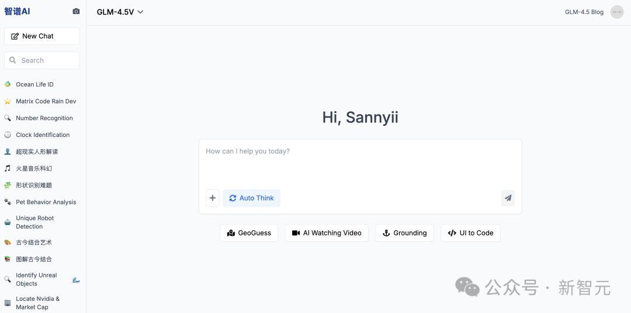Viewport: 631px width, 313px height.
Task: Click the send message paper plane icon
Action: [508, 198]
